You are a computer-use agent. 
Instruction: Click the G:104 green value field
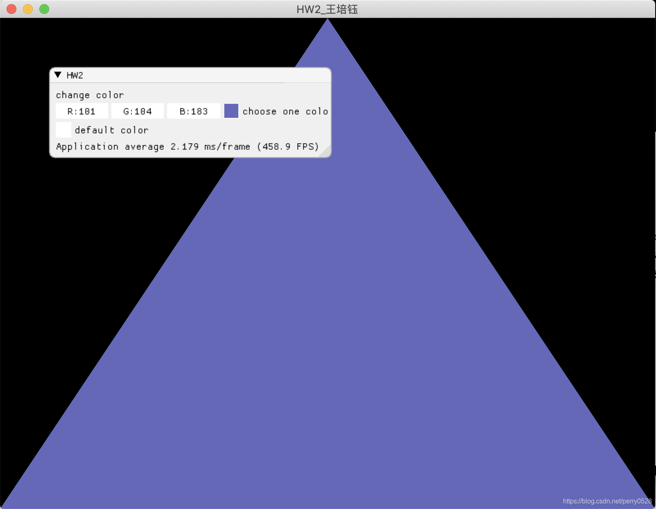click(138, 111)
